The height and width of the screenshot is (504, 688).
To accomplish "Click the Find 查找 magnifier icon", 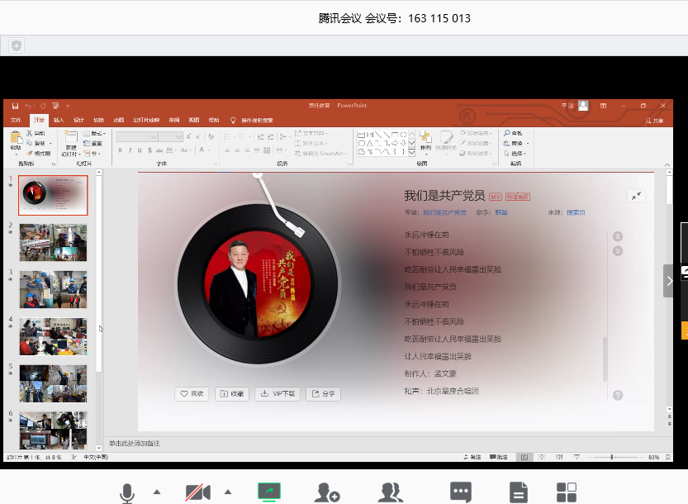I will click(507, 132).
